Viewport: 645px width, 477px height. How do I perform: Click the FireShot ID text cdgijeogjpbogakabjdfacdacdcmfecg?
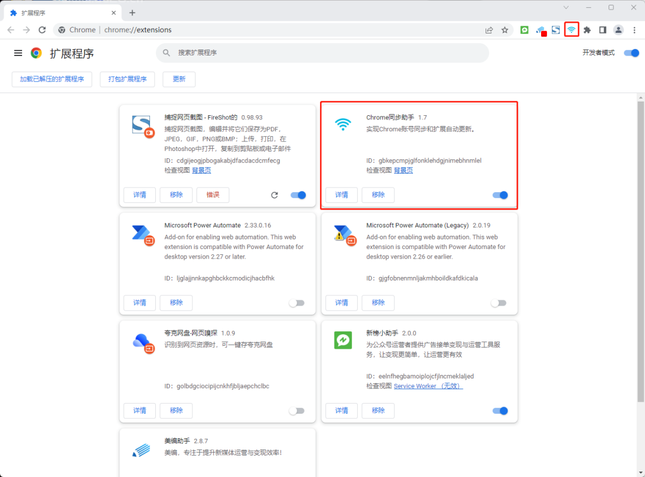click(x=228, y=161)
